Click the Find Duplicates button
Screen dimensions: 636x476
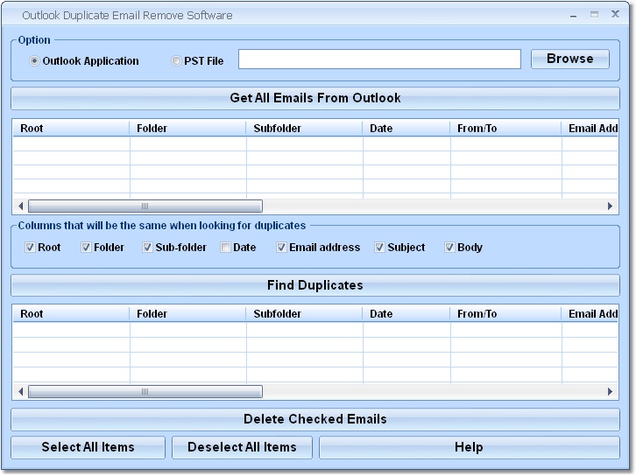point(315,285)
